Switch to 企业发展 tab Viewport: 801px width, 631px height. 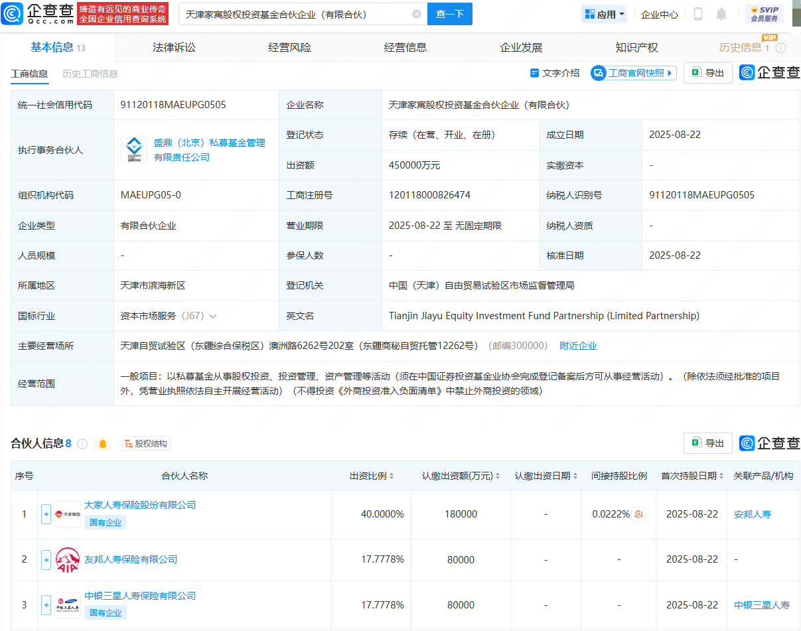(521, 48)
